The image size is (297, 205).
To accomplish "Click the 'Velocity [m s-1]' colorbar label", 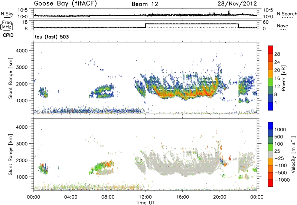I will [x=293, y=154].
